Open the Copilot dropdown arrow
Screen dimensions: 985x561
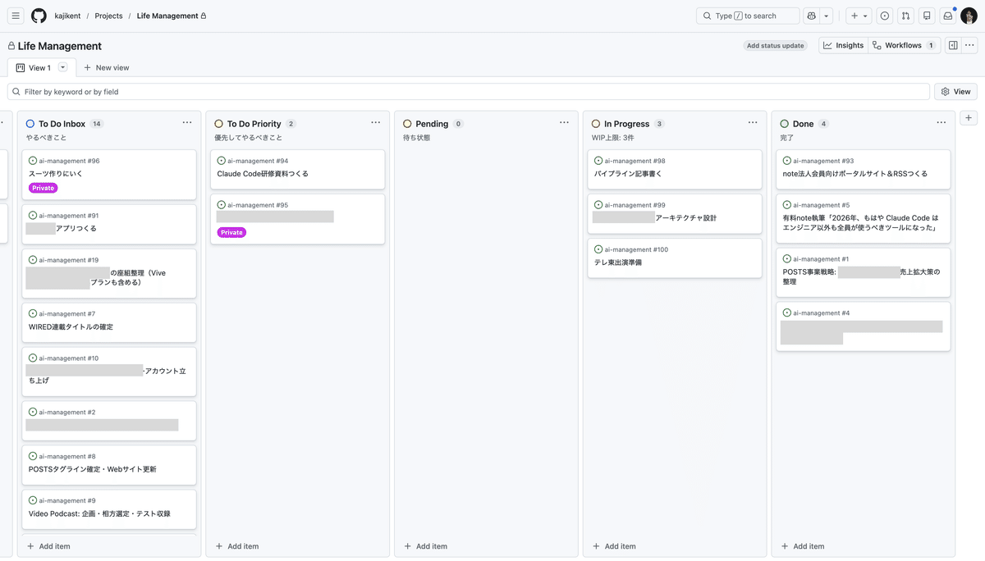pyautogui.click(x=827, y=16)
